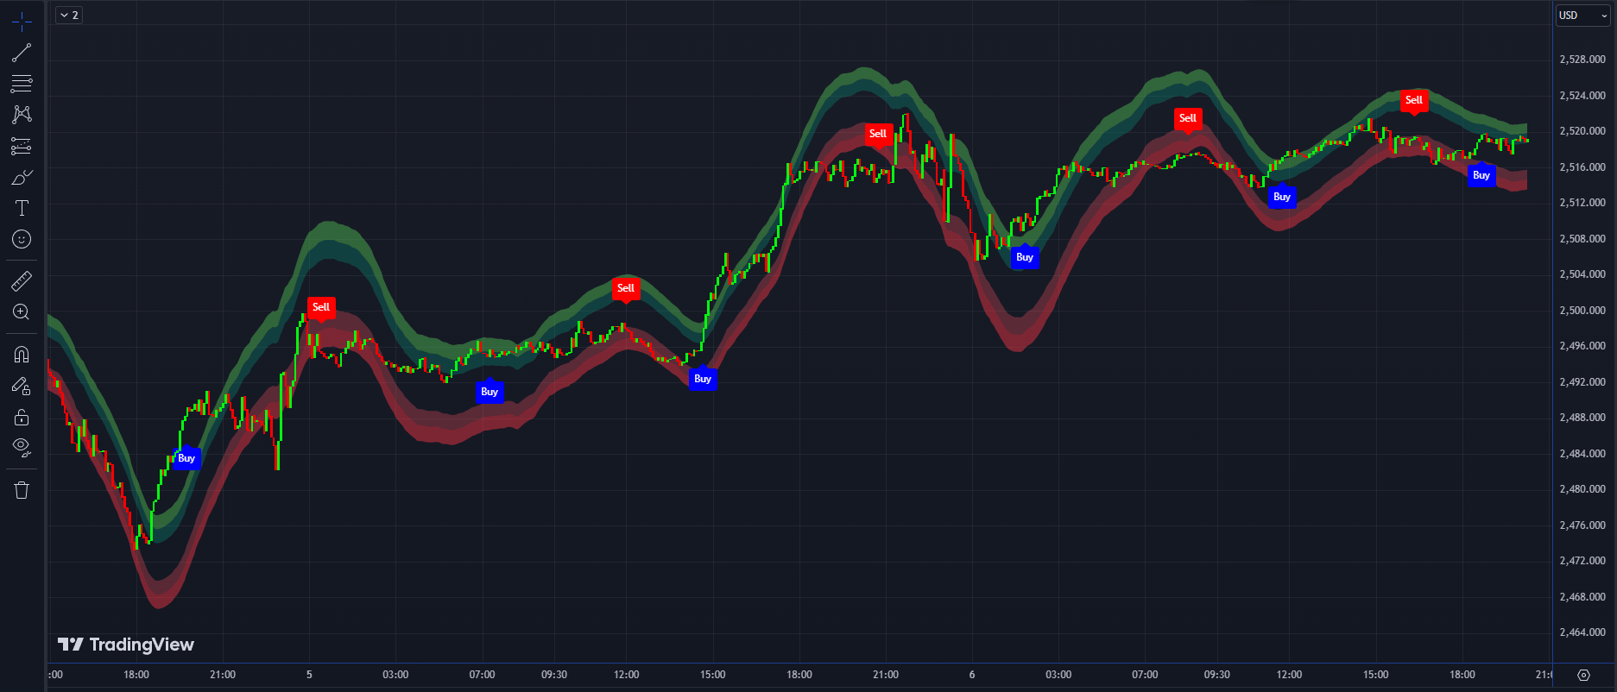Screen dimensions: 1617x692
Task: Click the date label 5 on time axis
Action: [309, 675]
